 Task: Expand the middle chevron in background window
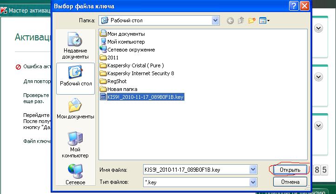tap(318, 77)
